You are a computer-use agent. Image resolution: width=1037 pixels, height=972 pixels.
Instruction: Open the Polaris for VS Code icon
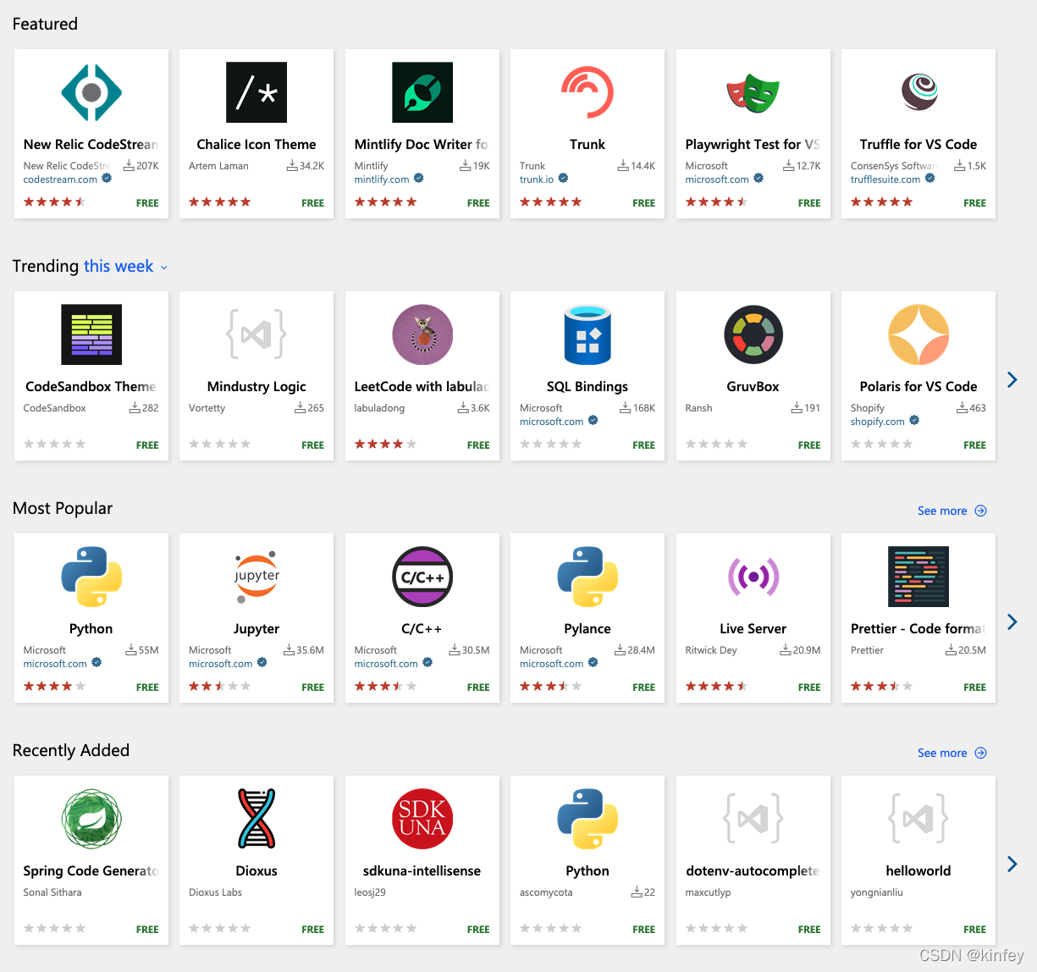point(918,334)
